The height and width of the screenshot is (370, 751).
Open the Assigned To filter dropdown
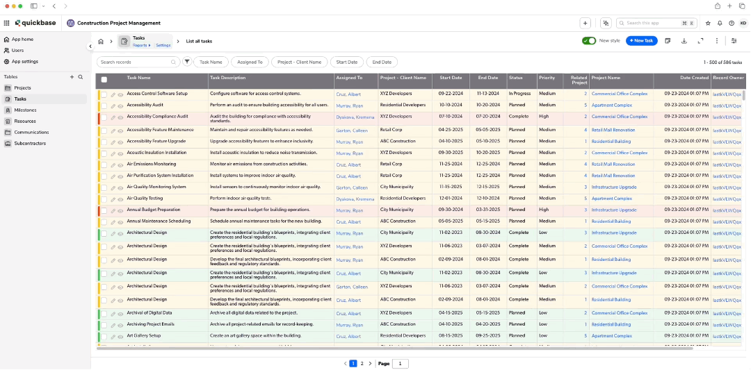[250, 62]
